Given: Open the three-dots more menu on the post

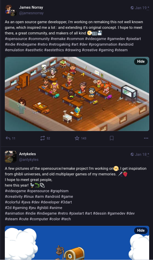Looking at the screenshot, I should [146, 138].
